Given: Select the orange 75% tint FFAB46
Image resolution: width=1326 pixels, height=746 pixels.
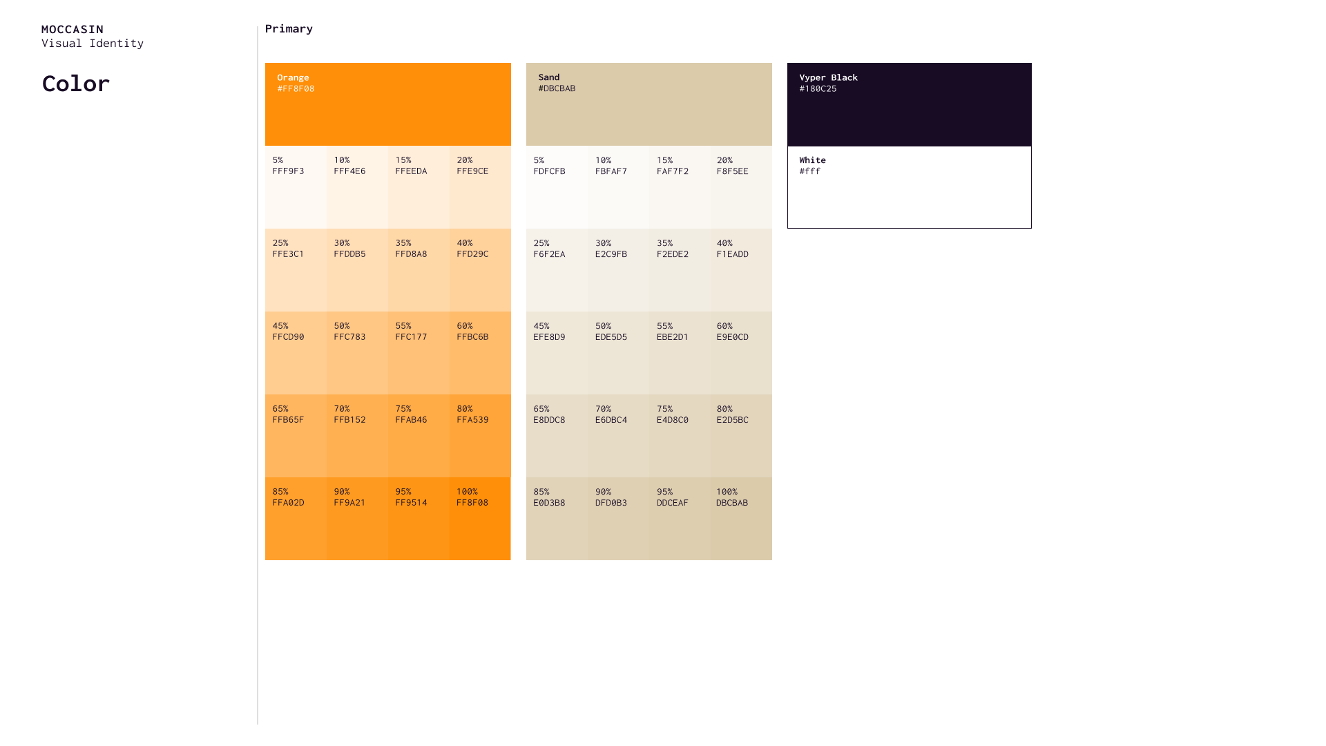Looking at the screenshot, I should tap(419, 436).
